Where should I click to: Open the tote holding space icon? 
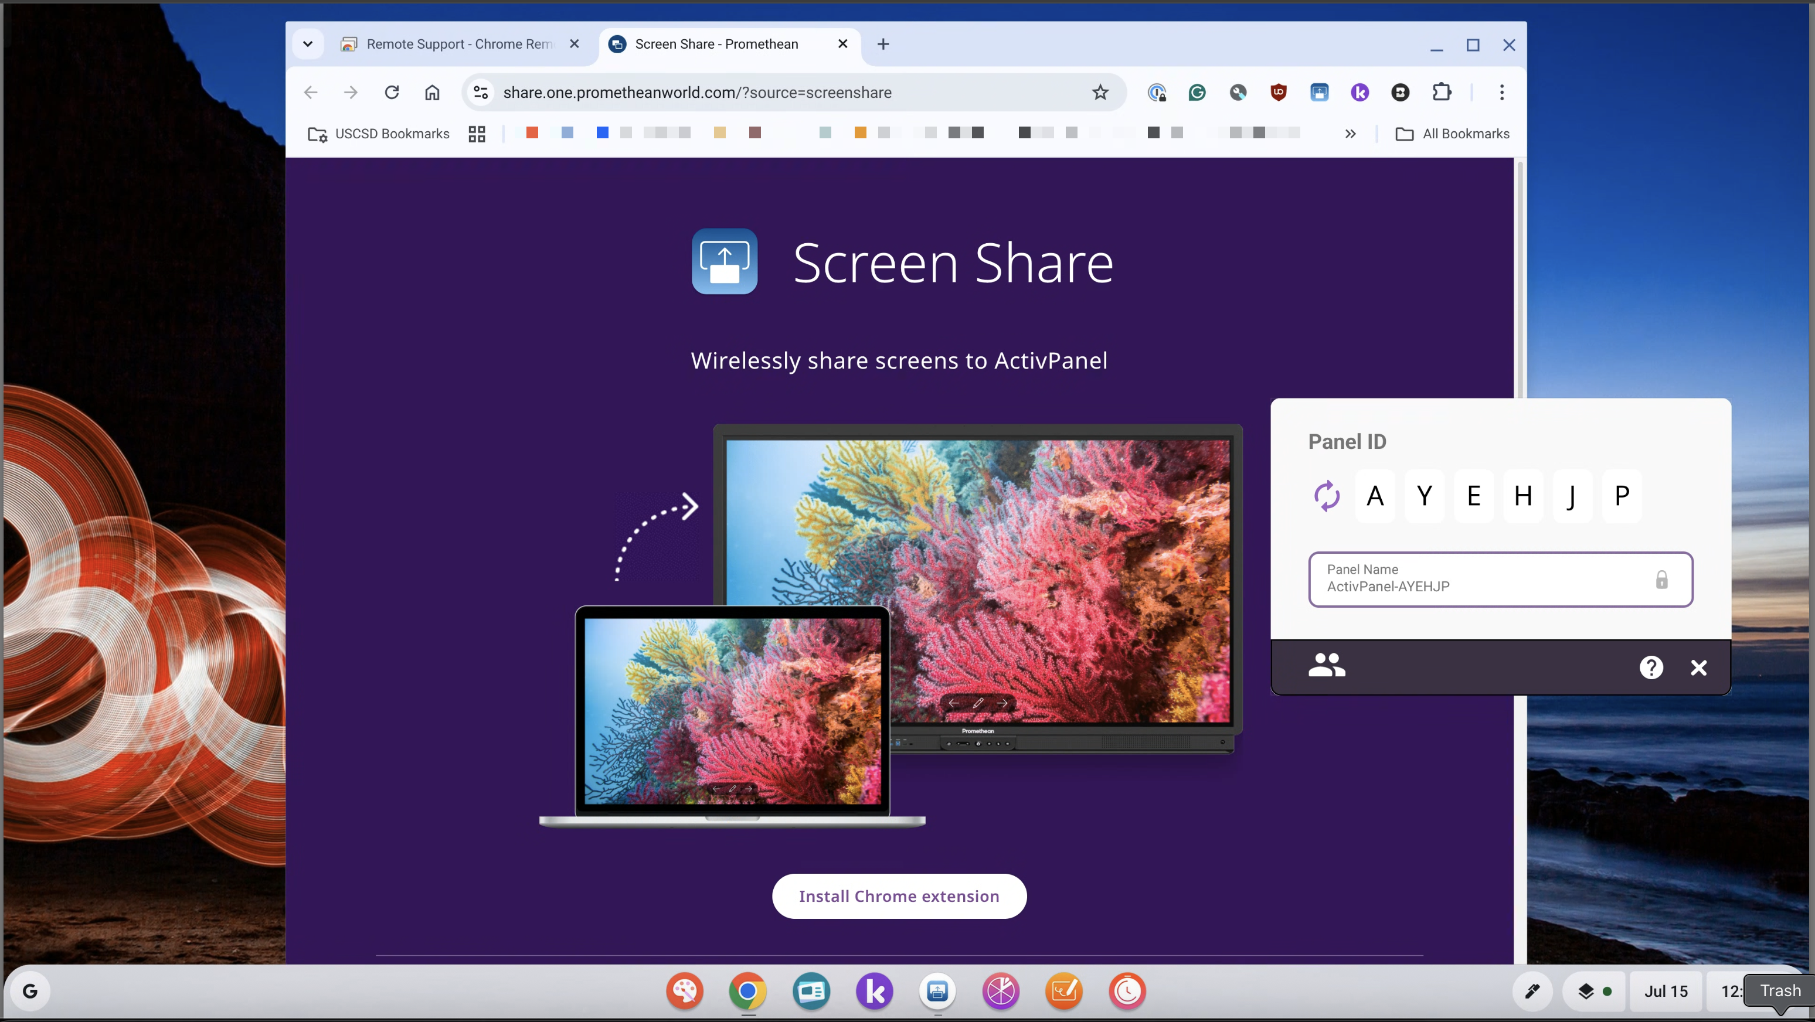(x=1585, y=991)
